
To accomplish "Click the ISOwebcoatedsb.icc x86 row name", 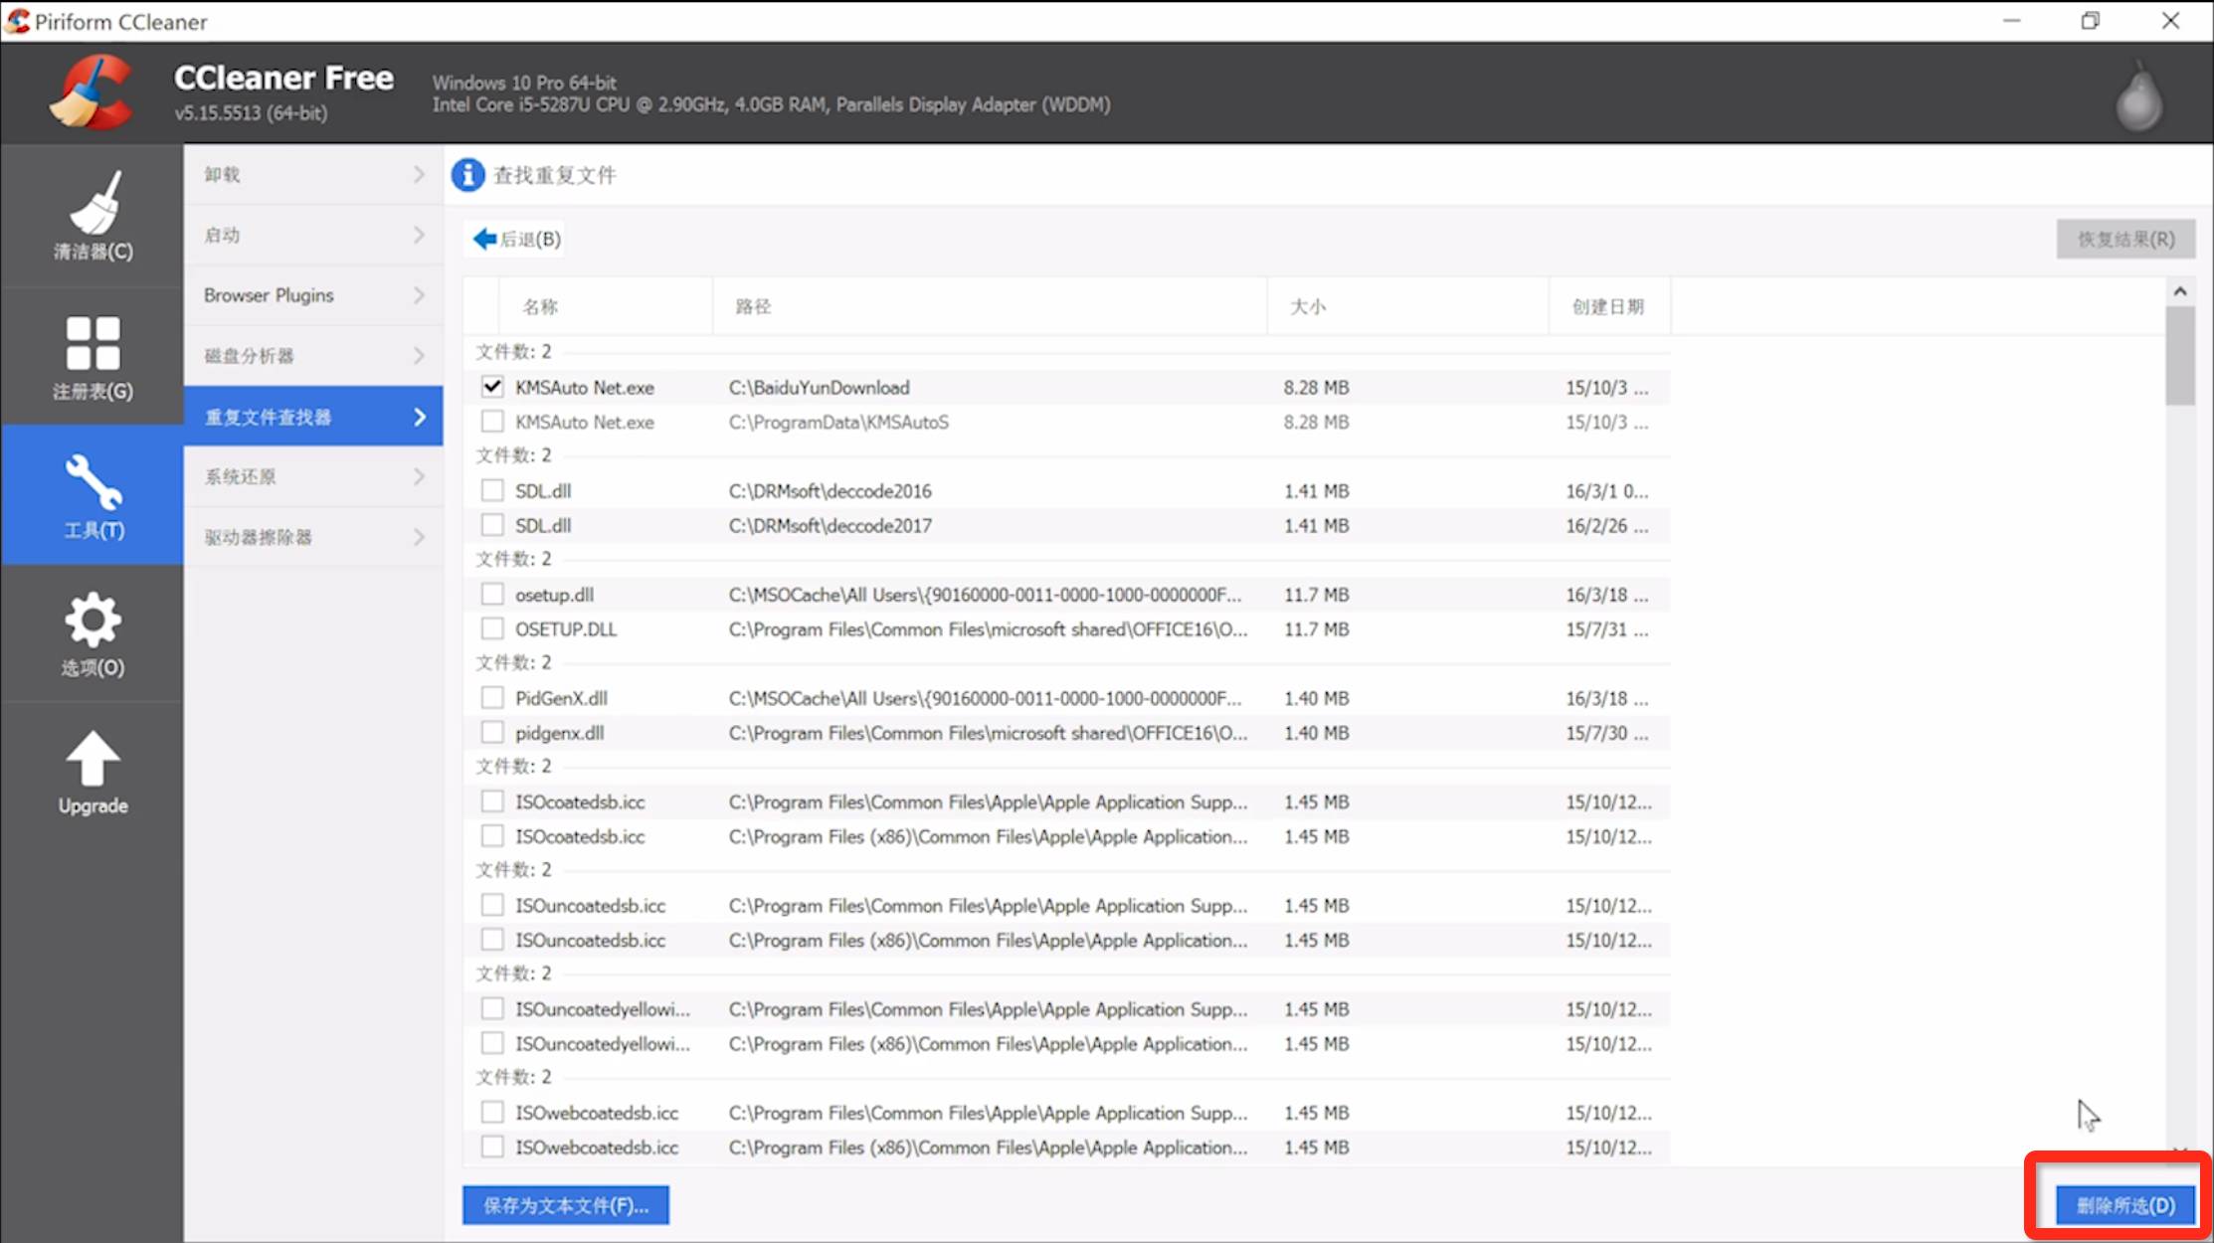I will 597,1147.
